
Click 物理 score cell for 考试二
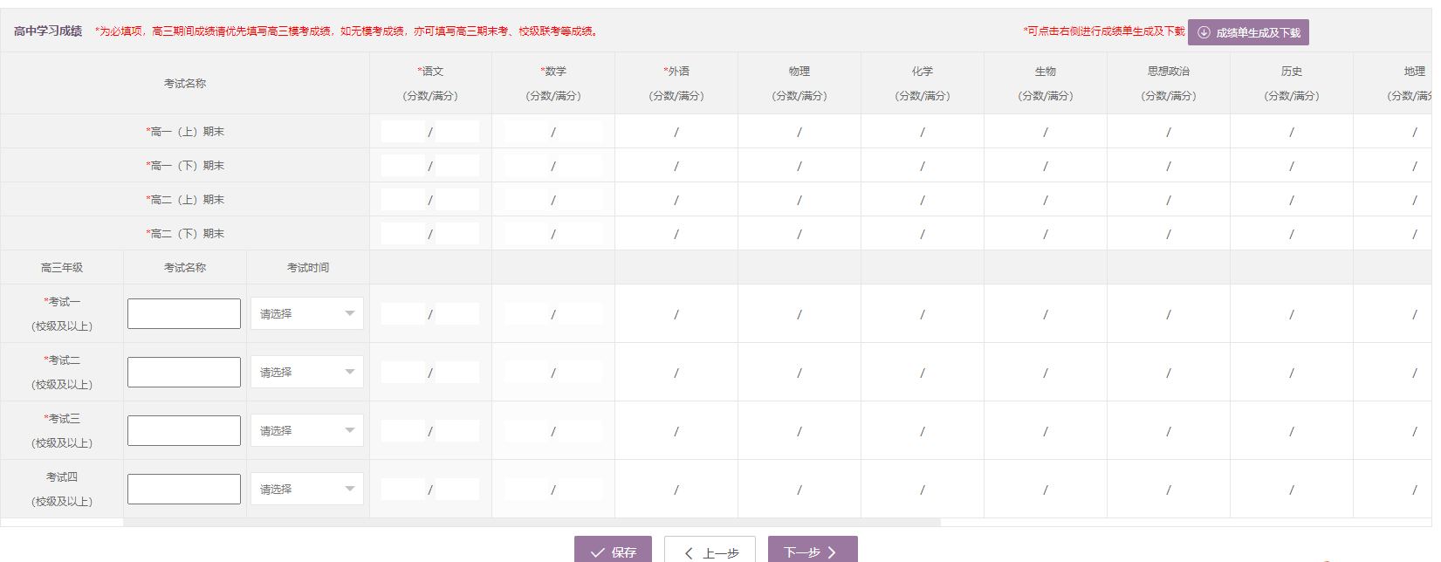point(772,373)
